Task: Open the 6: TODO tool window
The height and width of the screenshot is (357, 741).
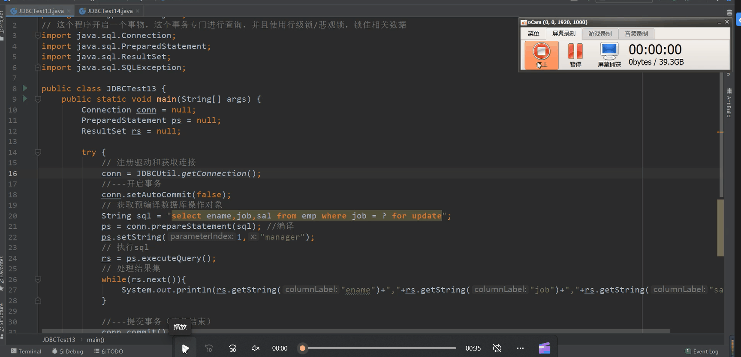Action: pyautogui.click(x=109, y=351)
